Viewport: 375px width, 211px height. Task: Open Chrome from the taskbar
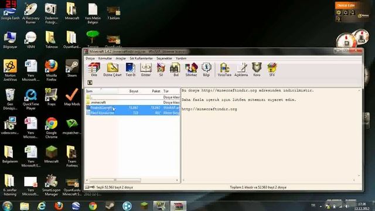point(93,206)
